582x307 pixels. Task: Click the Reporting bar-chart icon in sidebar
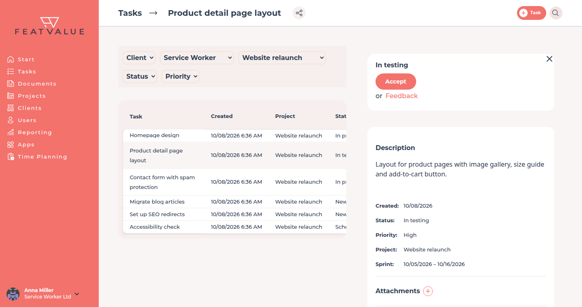tap(11, 132)
